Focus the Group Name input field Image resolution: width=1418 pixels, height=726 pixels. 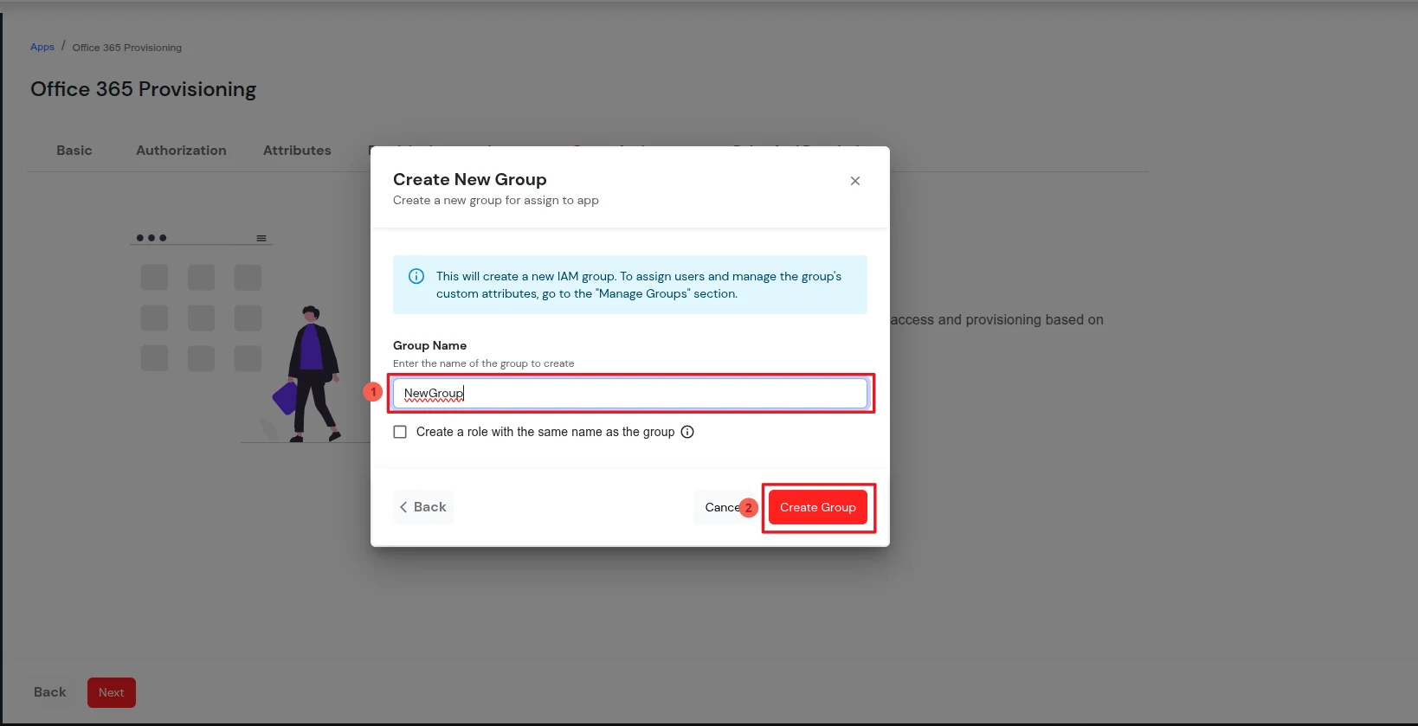point(630,393)
